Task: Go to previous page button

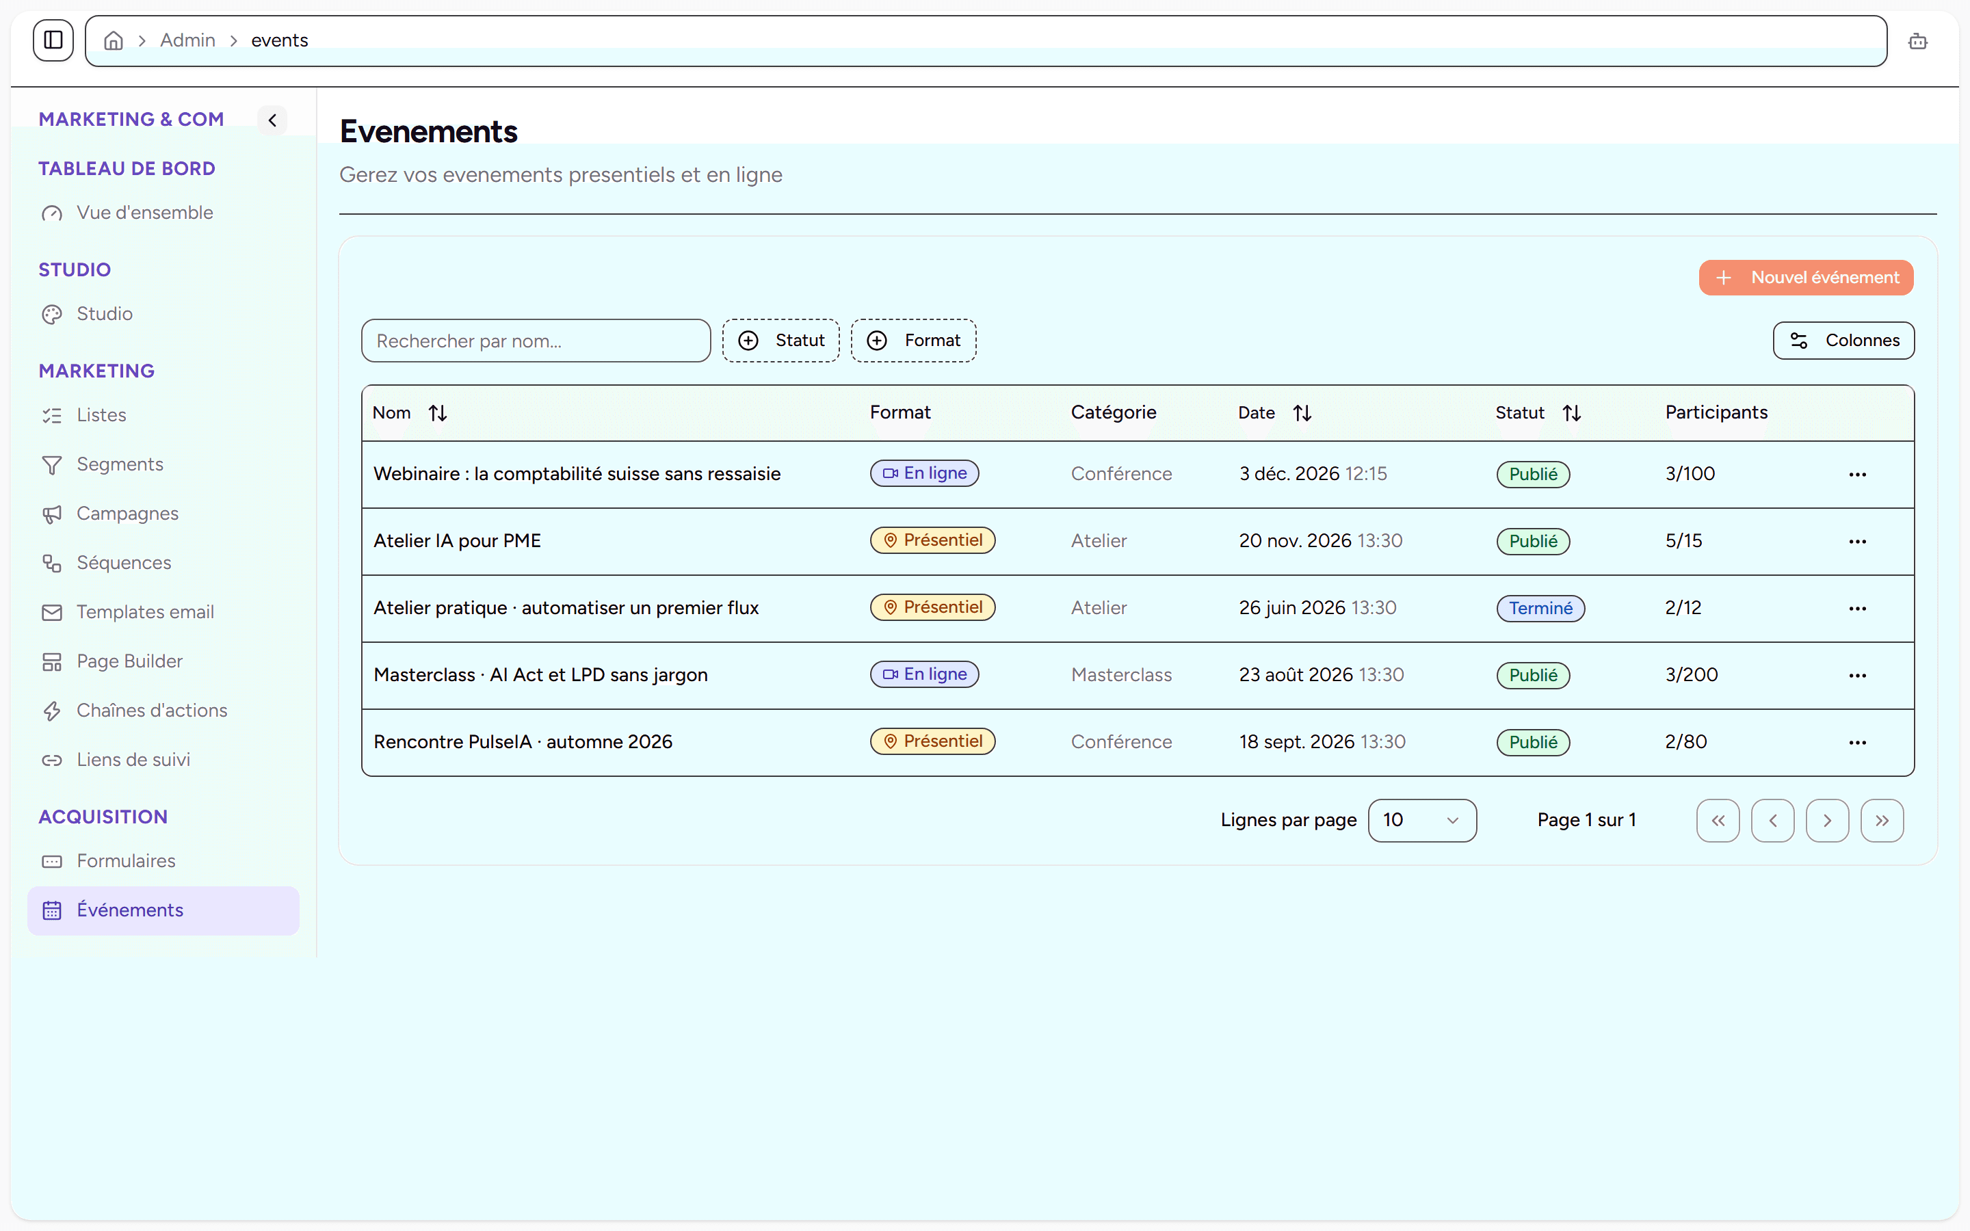Action: point(1772,821)
